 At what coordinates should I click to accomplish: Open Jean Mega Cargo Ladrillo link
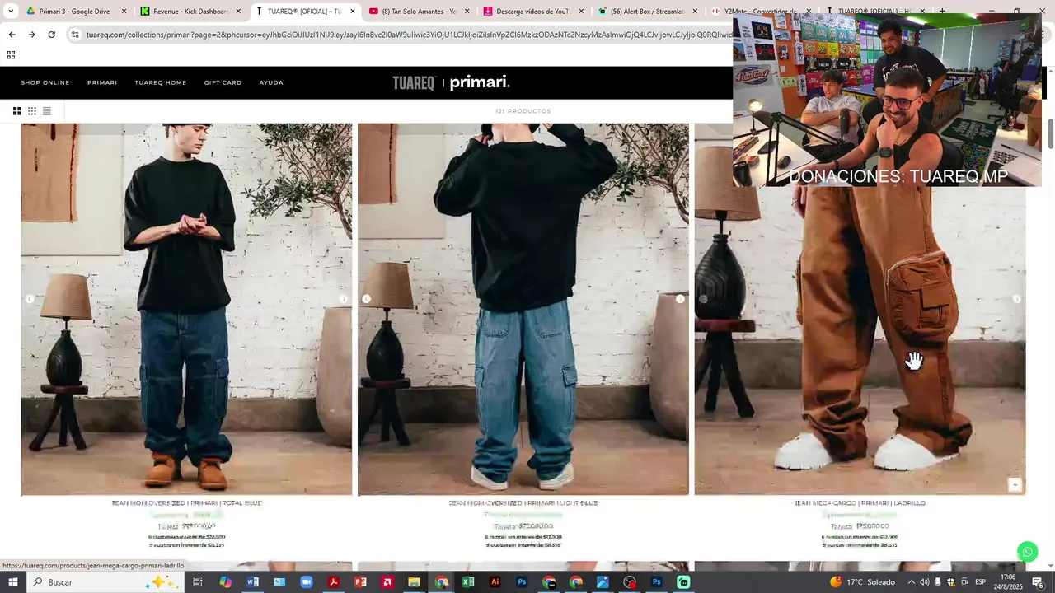coord(860,503)
